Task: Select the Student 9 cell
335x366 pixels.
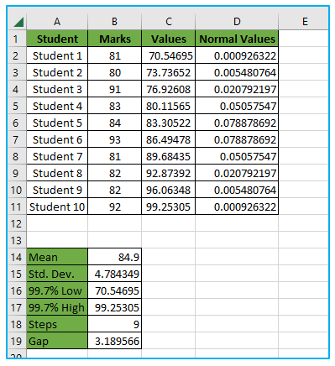Action: point(57,190)
